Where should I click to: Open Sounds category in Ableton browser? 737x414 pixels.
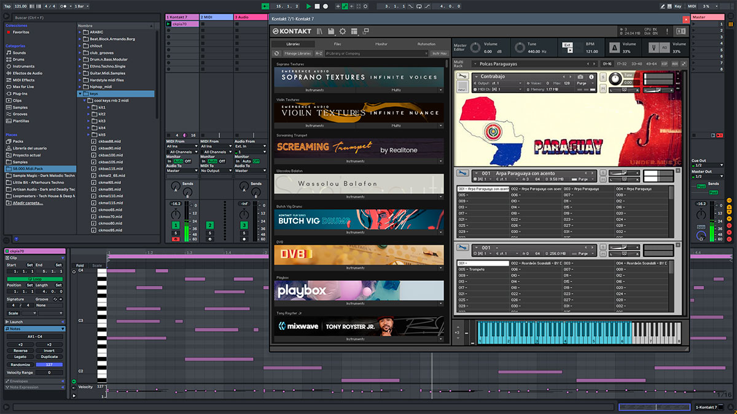click(x=19, y=53)
